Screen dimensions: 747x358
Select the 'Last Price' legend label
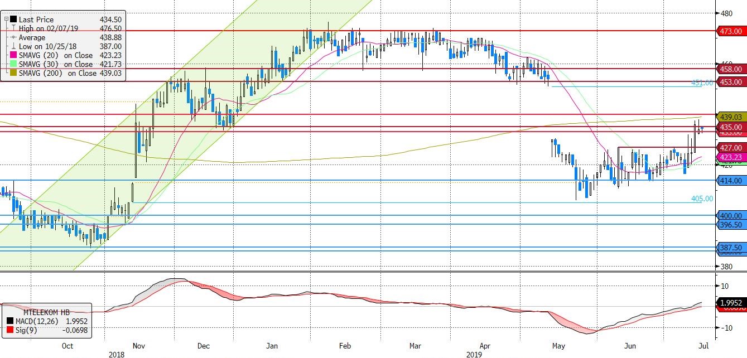click(36, 20)
